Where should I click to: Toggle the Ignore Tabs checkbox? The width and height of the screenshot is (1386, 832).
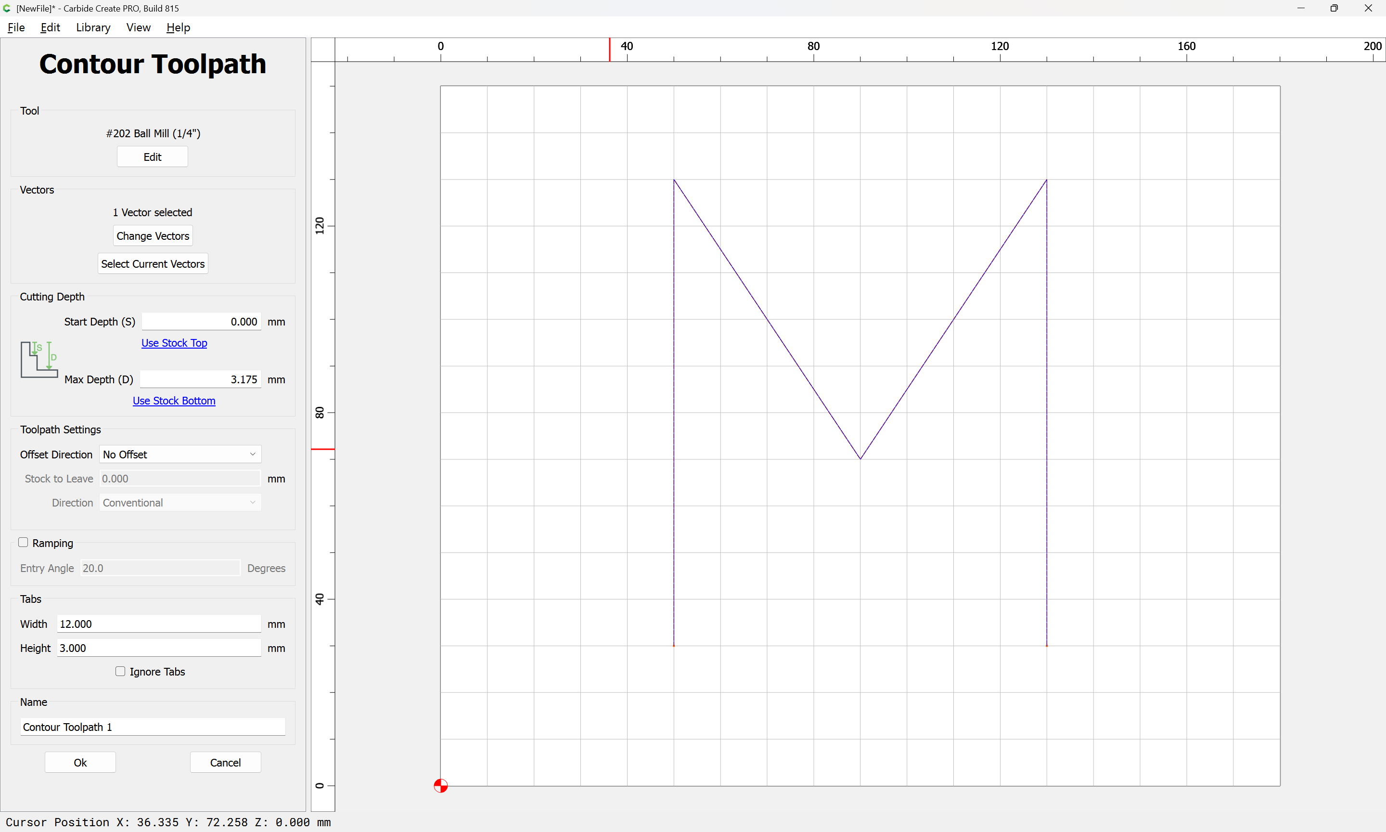coord(120,671)
